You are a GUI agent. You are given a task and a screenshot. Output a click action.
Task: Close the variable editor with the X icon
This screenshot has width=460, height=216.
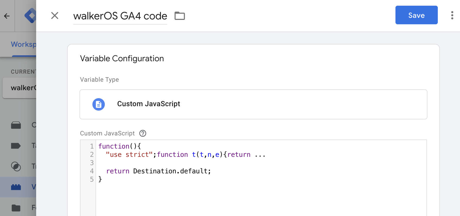point(55,16)
